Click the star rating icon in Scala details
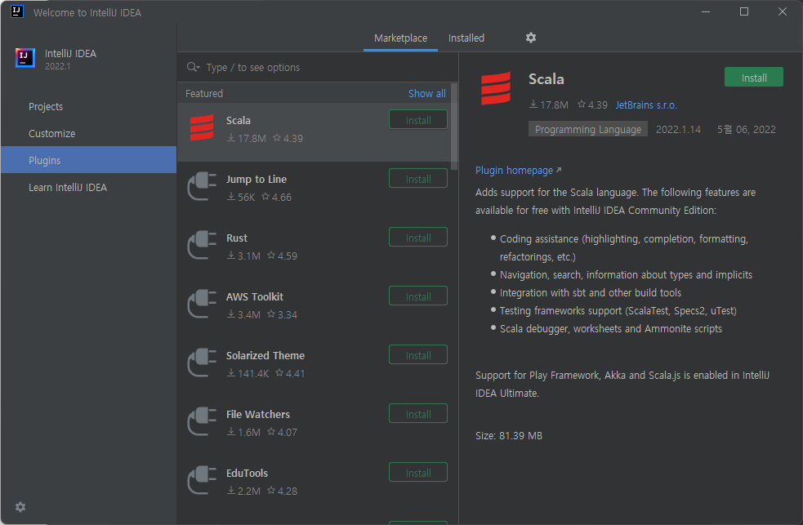Screen dimensions: 803x525 coord(582,105)
